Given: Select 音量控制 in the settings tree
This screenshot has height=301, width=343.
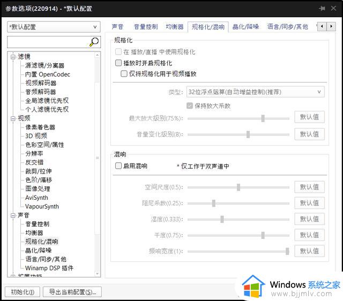Looking at the screenshot, I should (x=37, y=224).
